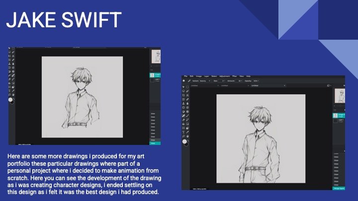Select Zoom magnifier in editor above the caption
Screen dimensions: 358x201
pyautogui.click(x=9, y=95)
